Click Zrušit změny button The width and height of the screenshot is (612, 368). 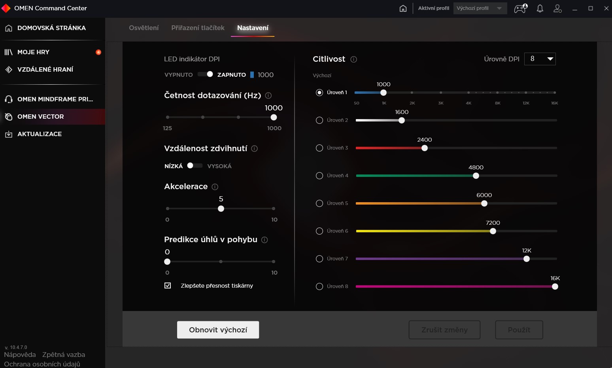[444, 330]
